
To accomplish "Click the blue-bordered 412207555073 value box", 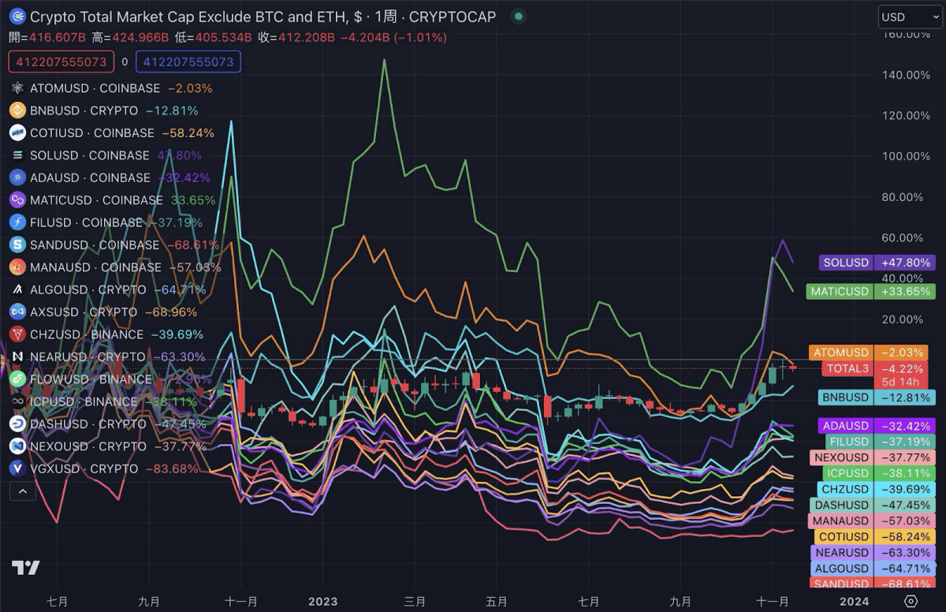I will click(x=188, y=62).
